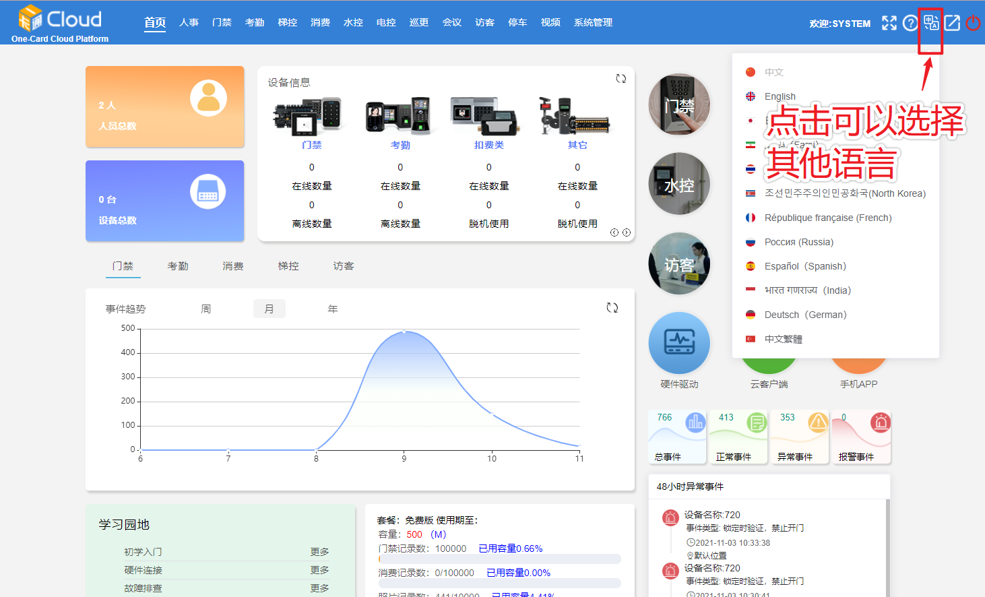Click the red power logout icon
This screenshot has height=597, width=985.
click(973, 23)
